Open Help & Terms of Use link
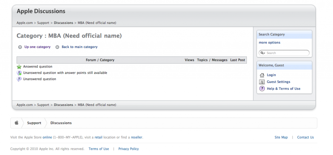The image size is (333, 155). [284, 89]
